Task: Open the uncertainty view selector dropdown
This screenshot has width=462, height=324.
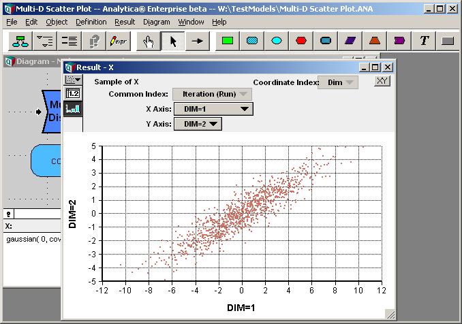Action: tap(73, 80)
